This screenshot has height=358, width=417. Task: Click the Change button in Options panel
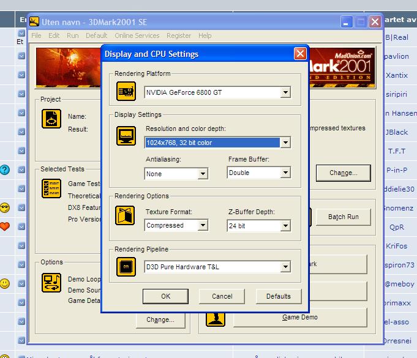[x=160, y=319]
